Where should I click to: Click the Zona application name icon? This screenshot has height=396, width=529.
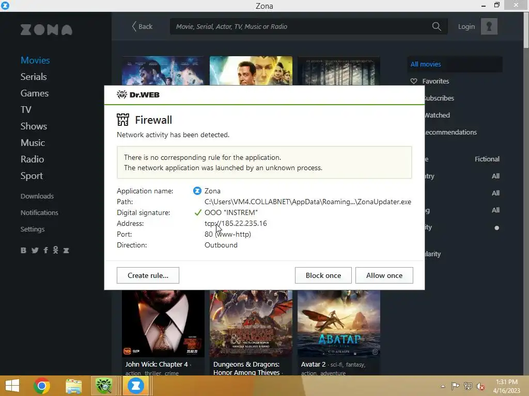click(x=197, y=191)
